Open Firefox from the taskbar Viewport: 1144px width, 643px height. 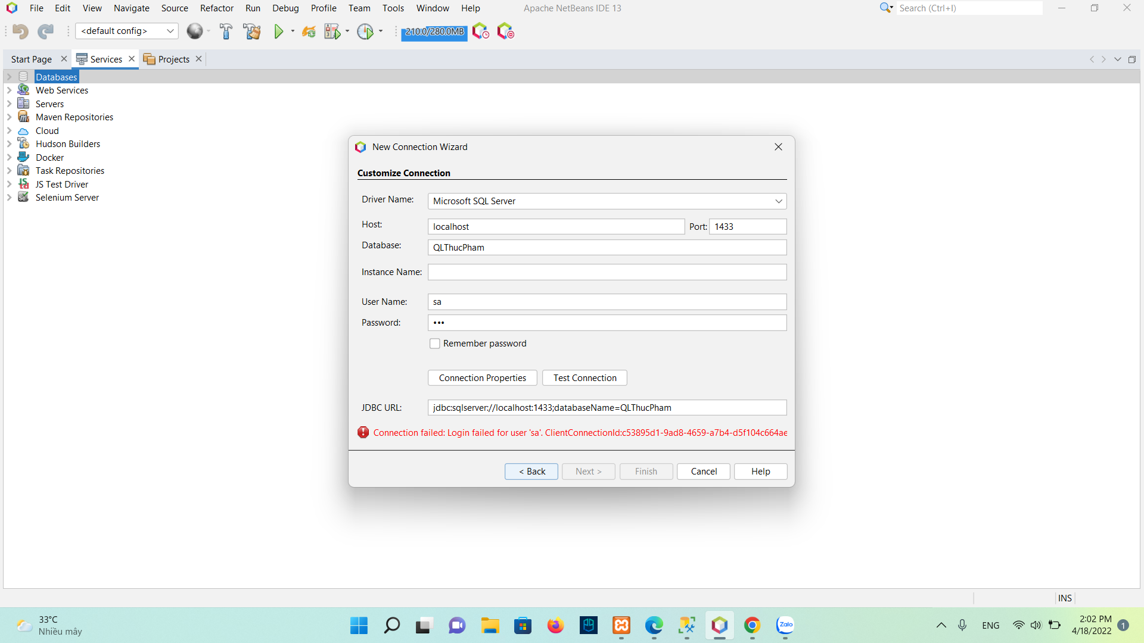click(555, 625)
